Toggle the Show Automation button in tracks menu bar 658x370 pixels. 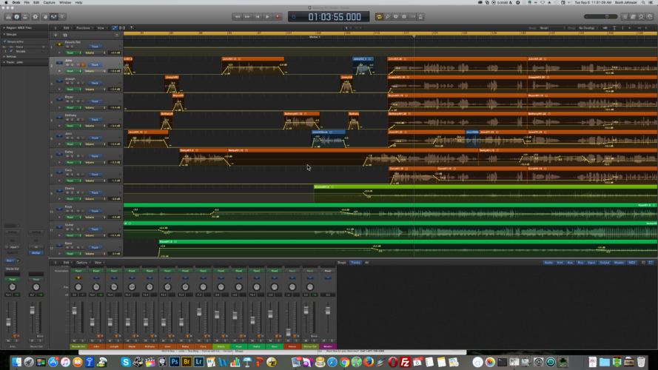[x=115, y=28]
